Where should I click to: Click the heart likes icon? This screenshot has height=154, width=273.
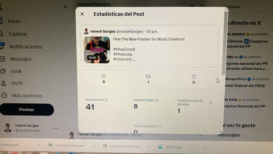(104, 76)
